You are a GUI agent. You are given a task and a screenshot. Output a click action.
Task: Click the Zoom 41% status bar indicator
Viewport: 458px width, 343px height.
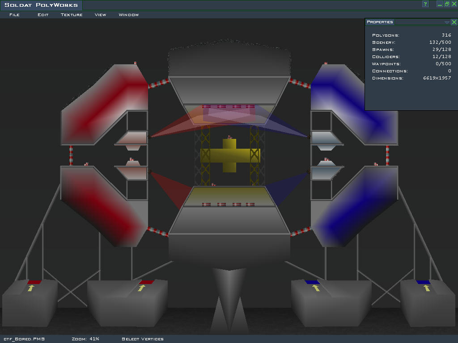(85, 339)
